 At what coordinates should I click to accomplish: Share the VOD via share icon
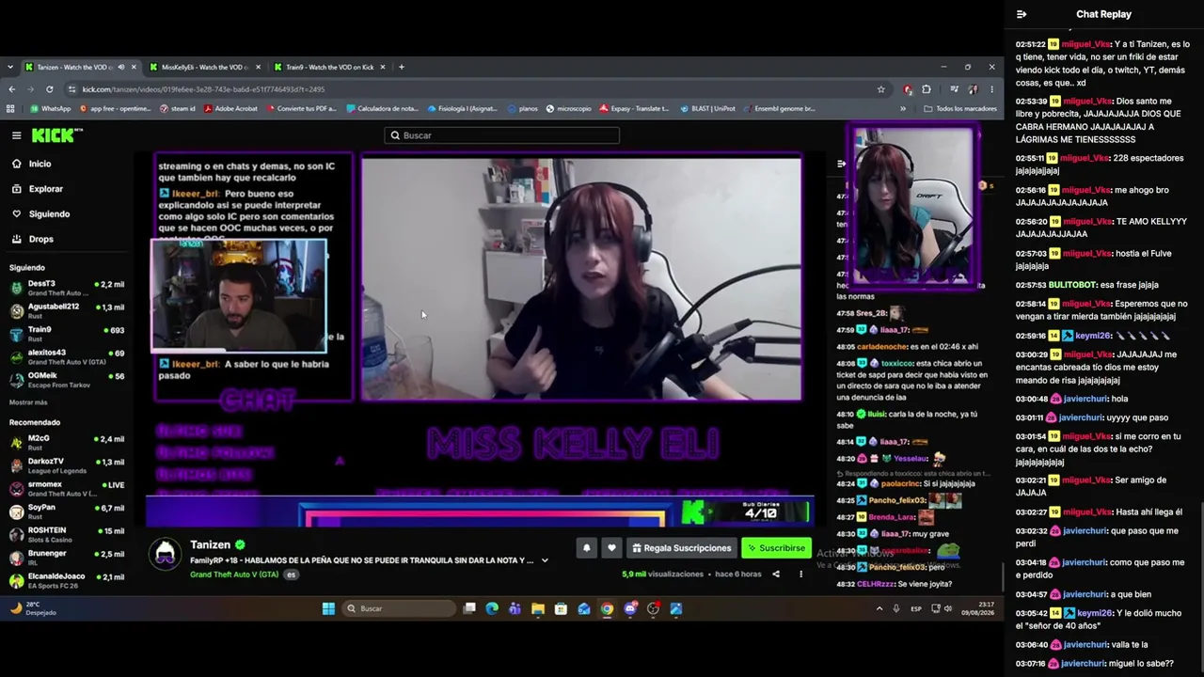pyautogui.click(x=776, y=574)
